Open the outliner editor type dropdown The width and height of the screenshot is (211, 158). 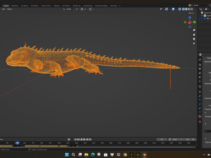(x=201, y=9)
